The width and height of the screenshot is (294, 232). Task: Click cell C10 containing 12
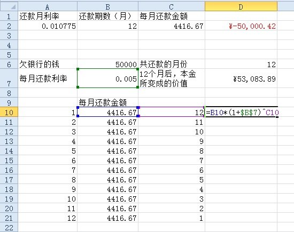coord(172,112)
